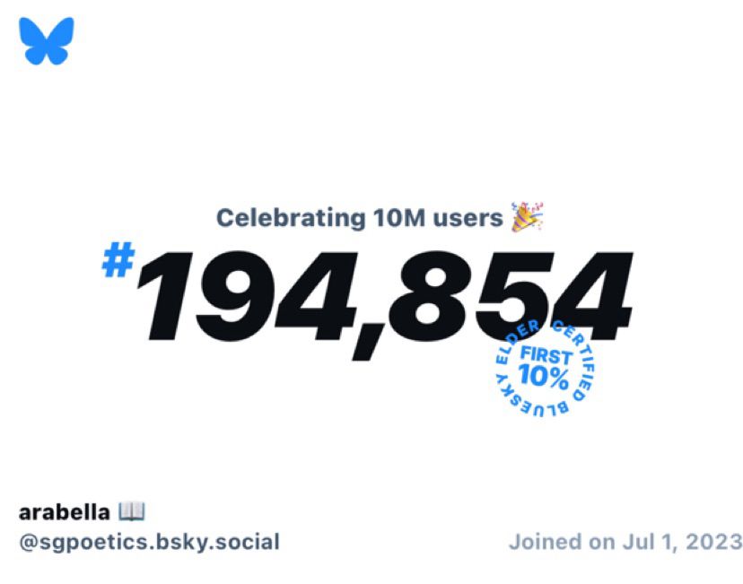Click the Bluesky butterfly logo
This screenshot has height=584, width=743.
47,40
